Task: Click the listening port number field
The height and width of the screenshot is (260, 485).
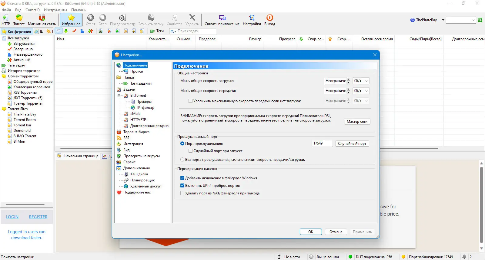Action: pos(322,143)
